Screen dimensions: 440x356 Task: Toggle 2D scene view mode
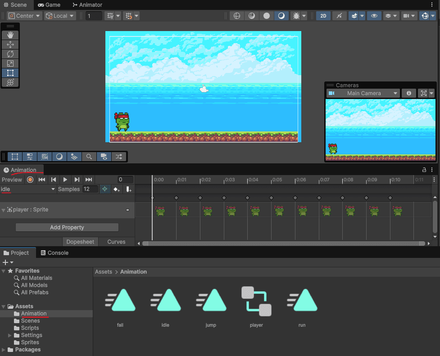pyautogui.click(x=323, y=16)
